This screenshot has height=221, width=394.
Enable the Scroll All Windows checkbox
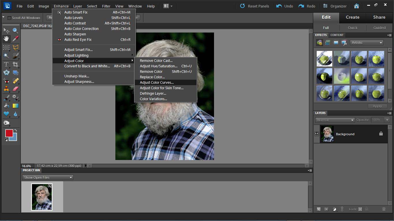tap(9, 18)
